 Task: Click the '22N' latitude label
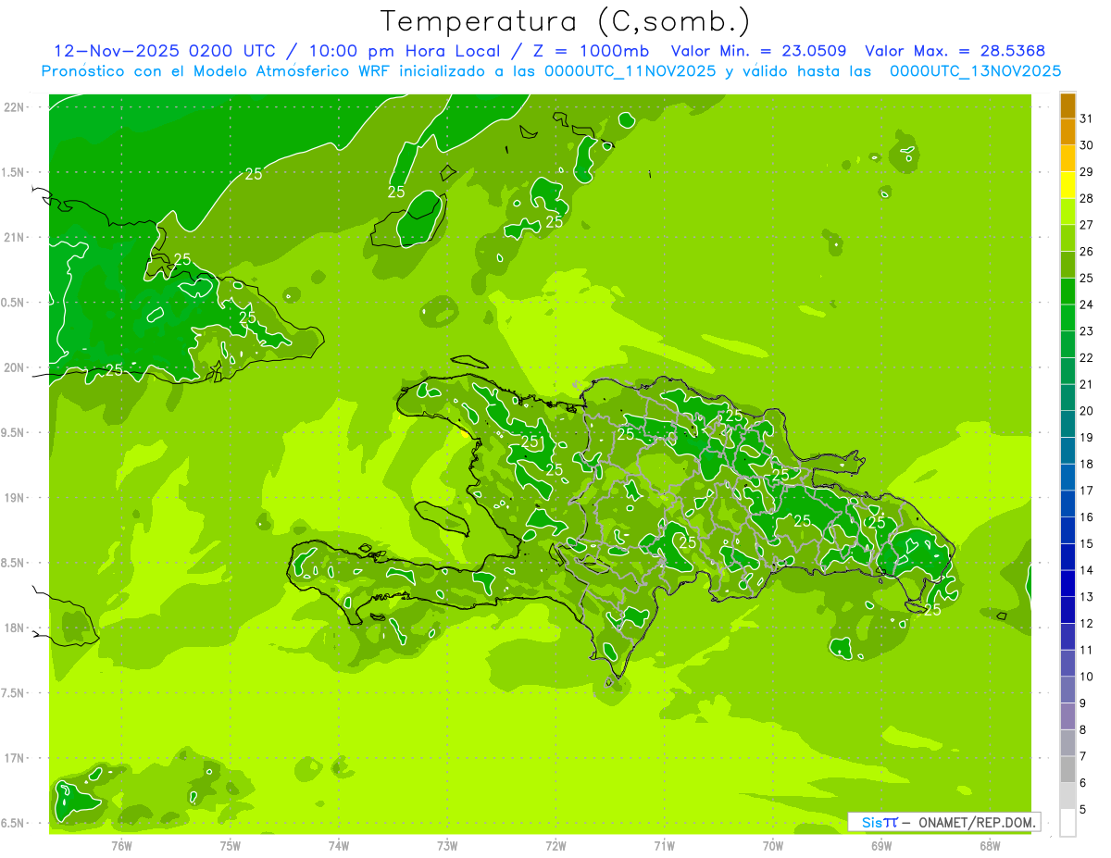[14, 106]
